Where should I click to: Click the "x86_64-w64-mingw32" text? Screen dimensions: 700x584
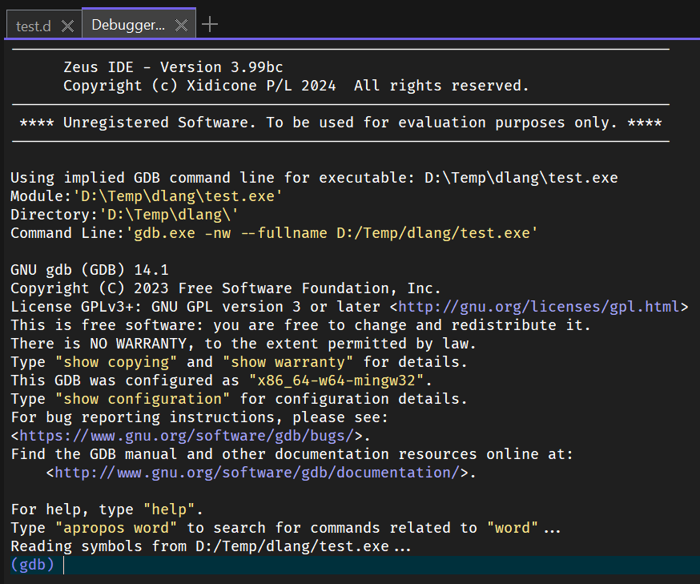click(x=336, y=381)
